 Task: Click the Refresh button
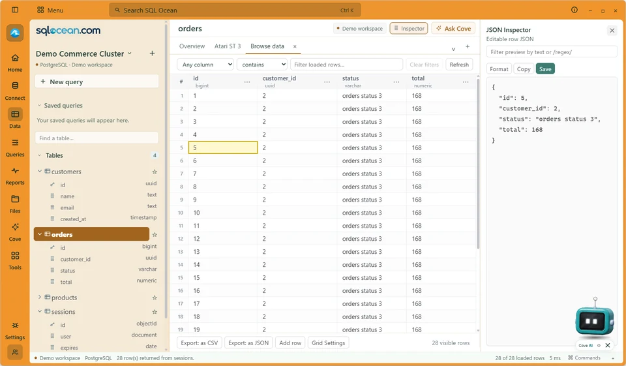click(459, 65)
